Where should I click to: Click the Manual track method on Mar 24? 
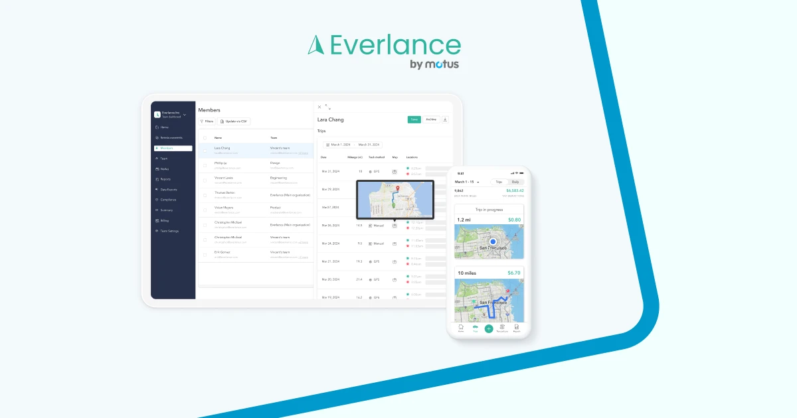(376, 244)
